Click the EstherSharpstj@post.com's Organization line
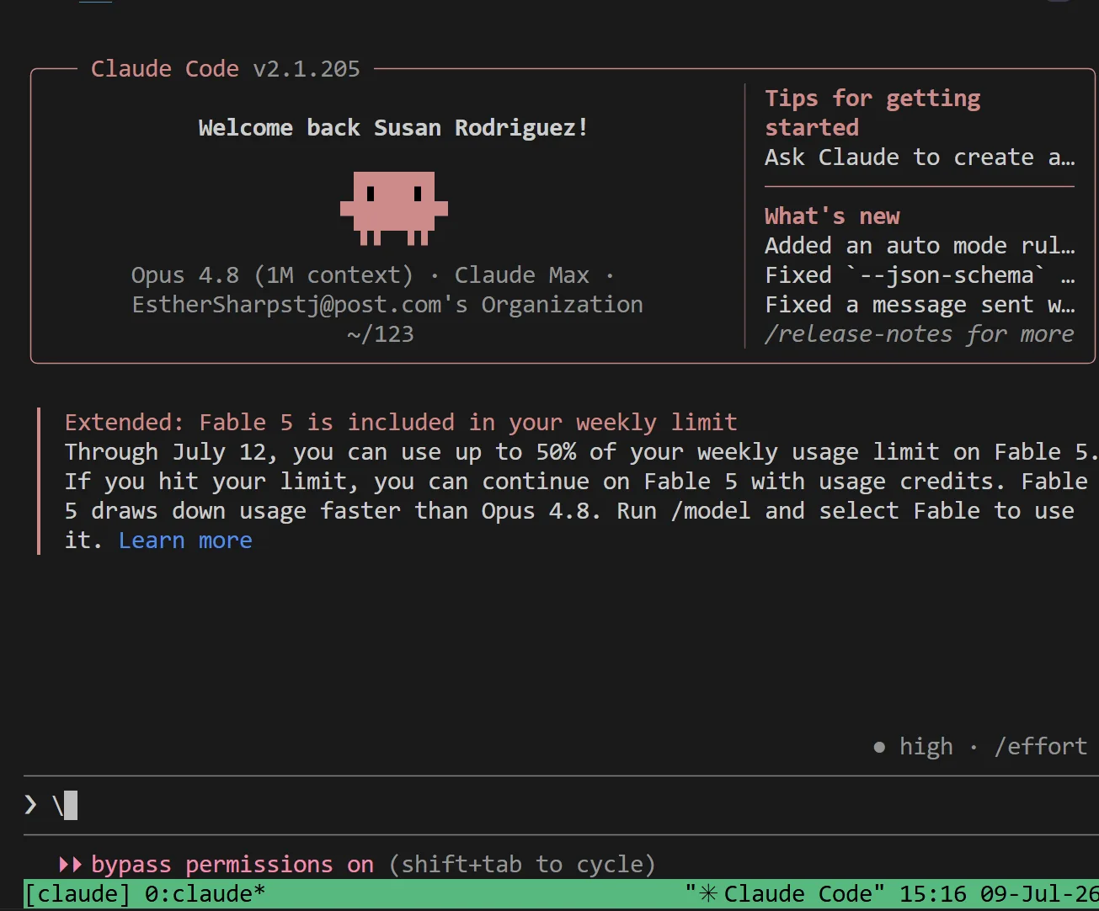The image size is (1099, 911). click(x=387, y=305)
